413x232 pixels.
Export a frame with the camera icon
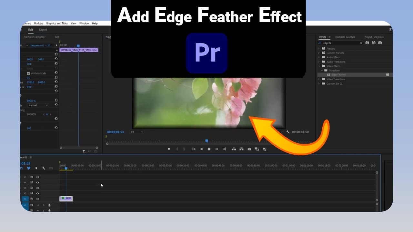(x=249, y=149)
